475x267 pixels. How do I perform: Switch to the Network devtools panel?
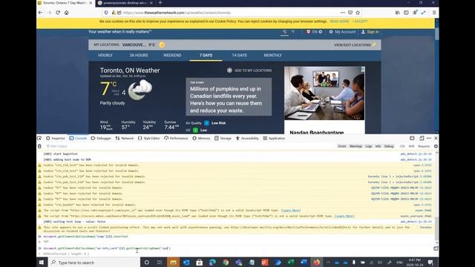[x=125, y=139]
